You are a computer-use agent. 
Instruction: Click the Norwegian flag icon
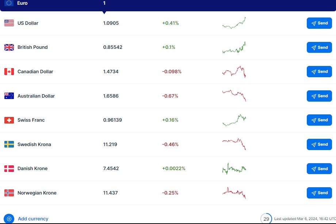(9, 193)
